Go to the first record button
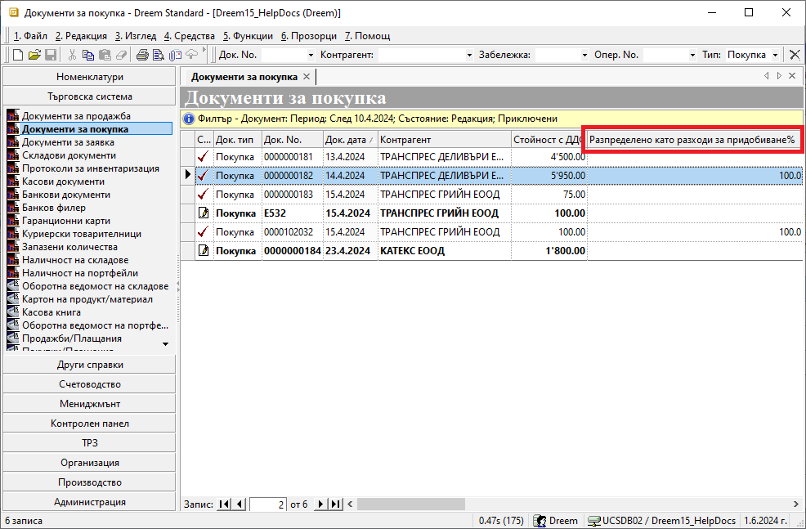 pyautogui.click(x=225, y=504)
